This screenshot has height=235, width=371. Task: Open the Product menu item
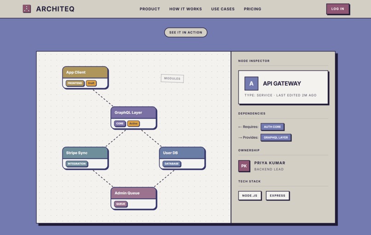coord(150,9)
